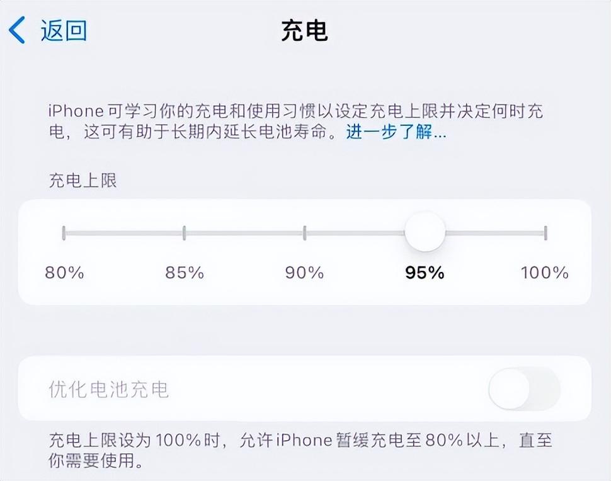Click the 充电 page title

305,30
